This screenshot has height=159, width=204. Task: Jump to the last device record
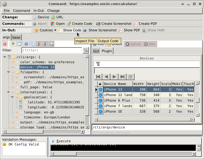click(x=122, y=77)
